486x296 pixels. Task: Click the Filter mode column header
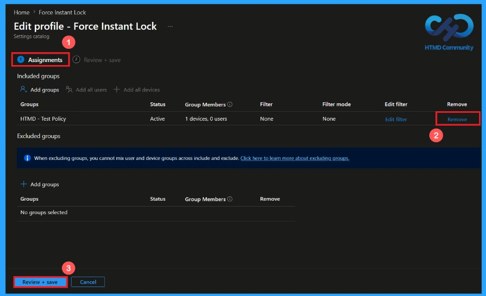pyautogui.click(x=336, y=104)
